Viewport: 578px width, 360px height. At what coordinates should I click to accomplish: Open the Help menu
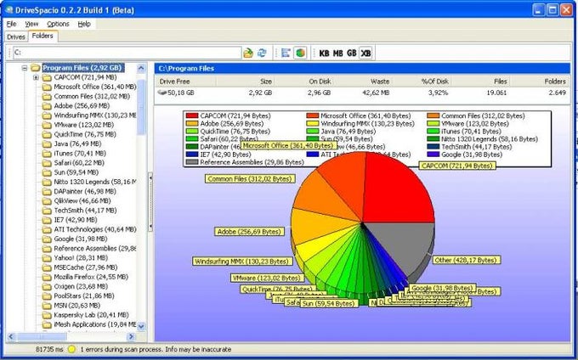pyautogui.click(x=84, y=24)
